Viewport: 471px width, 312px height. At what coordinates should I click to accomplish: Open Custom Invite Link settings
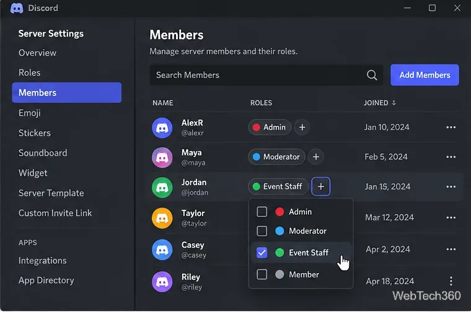pos(55,213)
